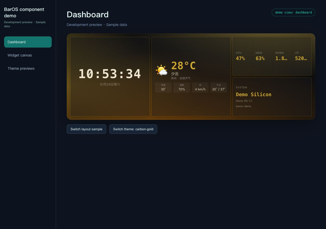Click the partly cloudy weather icon

tap(161, 70)
